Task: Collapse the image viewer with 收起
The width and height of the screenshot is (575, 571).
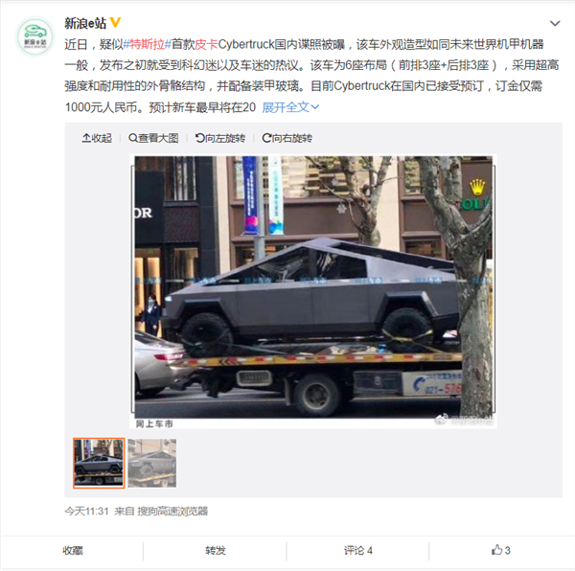Action: click(x=97, y=138)
